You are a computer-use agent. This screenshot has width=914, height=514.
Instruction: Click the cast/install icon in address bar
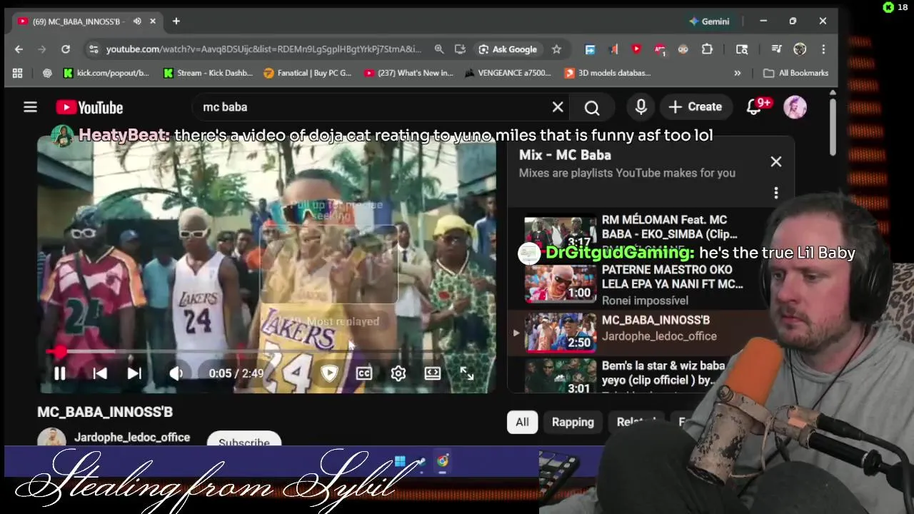[460, 49]
